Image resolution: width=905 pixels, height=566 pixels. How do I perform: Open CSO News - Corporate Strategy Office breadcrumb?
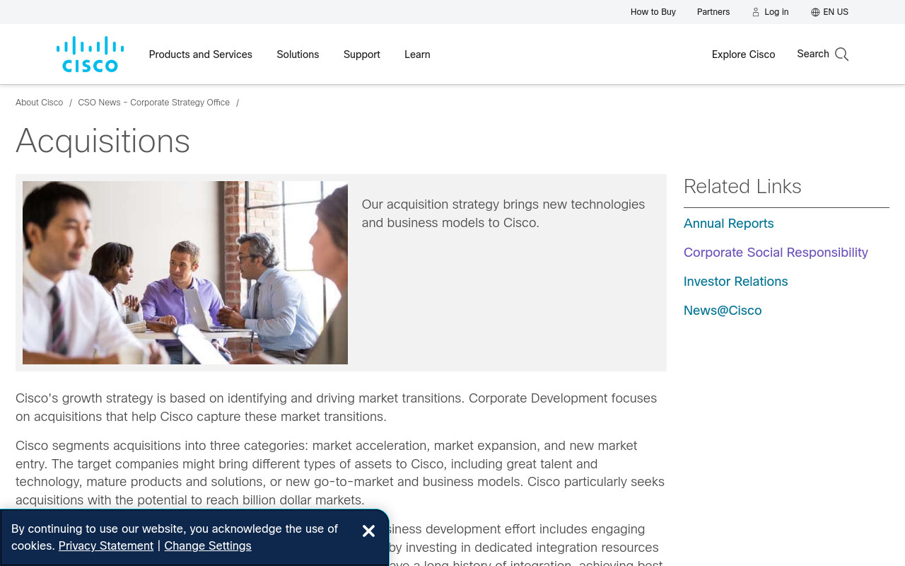154,103
